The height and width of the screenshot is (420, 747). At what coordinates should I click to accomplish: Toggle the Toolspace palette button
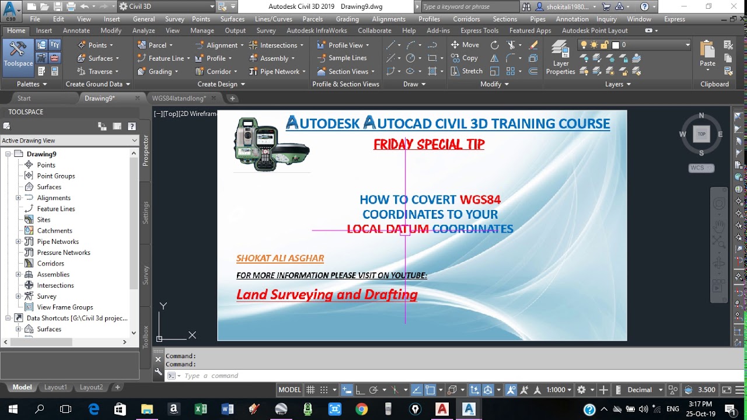18,57
